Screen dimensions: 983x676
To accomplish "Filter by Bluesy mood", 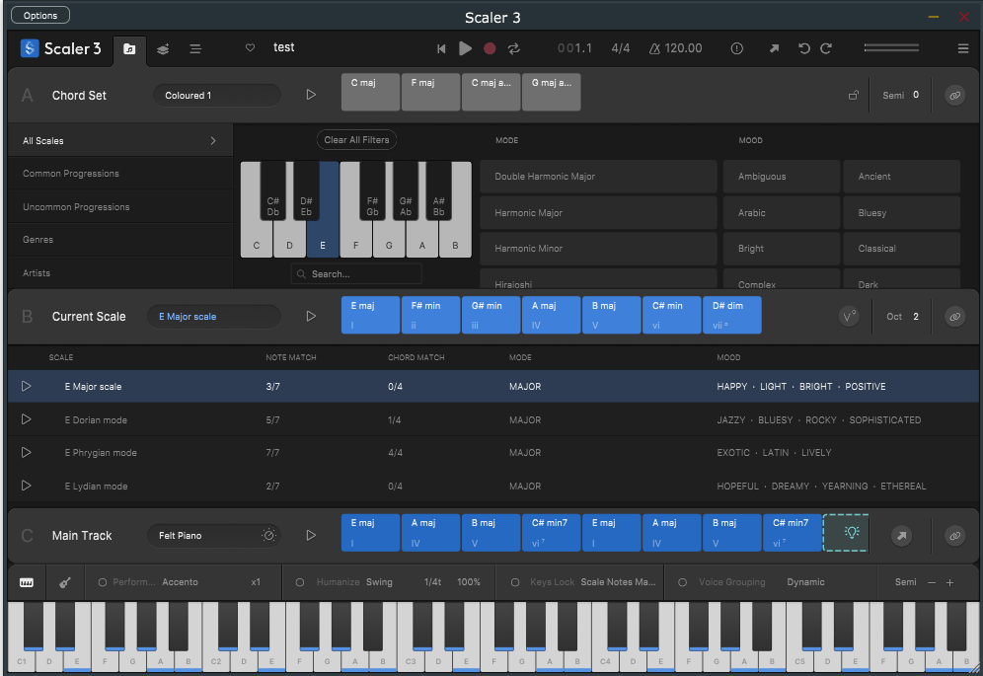I will coord(901,212).
